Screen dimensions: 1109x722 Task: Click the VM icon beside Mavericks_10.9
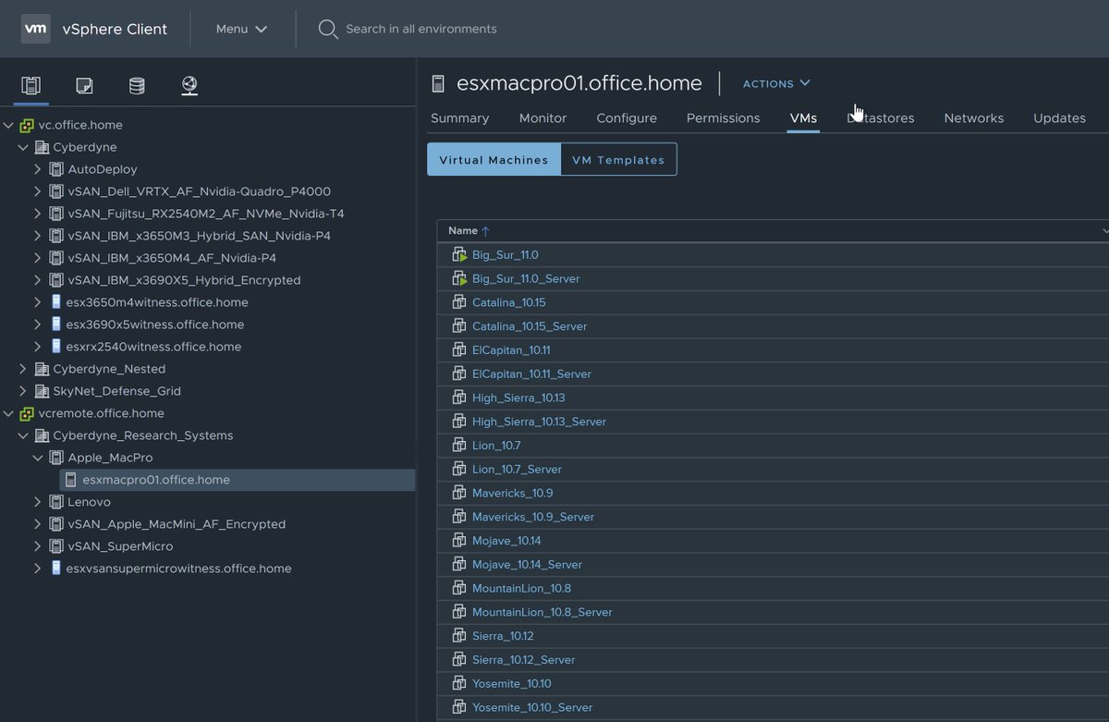(459, 493)
